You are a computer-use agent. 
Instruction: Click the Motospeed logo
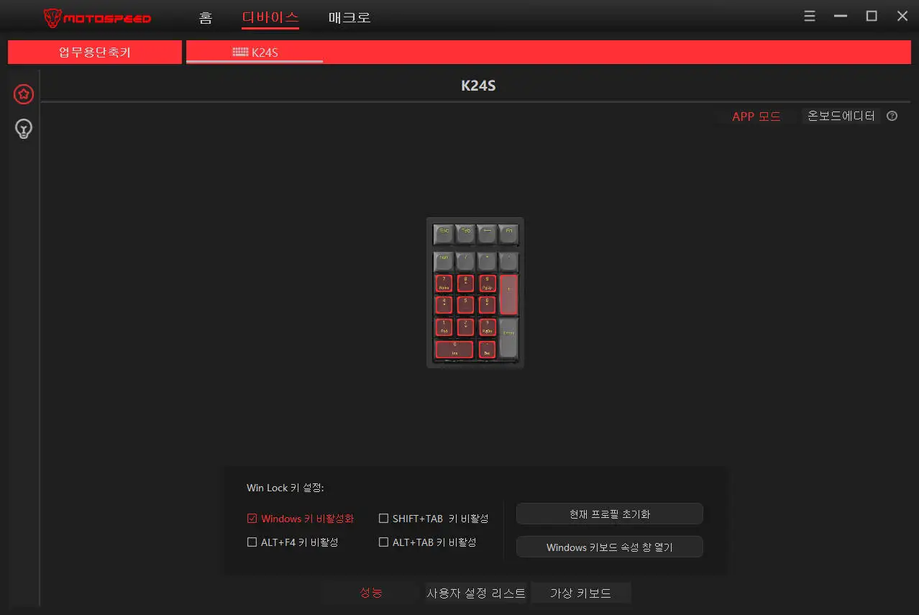tap(97, 18)
